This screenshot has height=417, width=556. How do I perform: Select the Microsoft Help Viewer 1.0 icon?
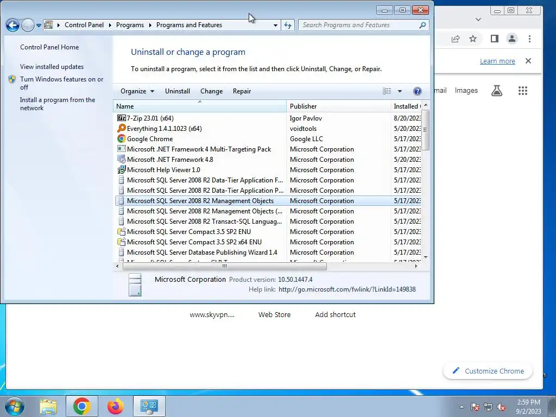[121, 169]
